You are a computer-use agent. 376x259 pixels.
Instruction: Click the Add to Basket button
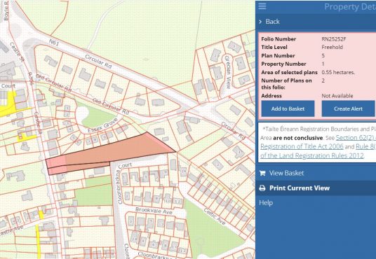pos(288,108)
